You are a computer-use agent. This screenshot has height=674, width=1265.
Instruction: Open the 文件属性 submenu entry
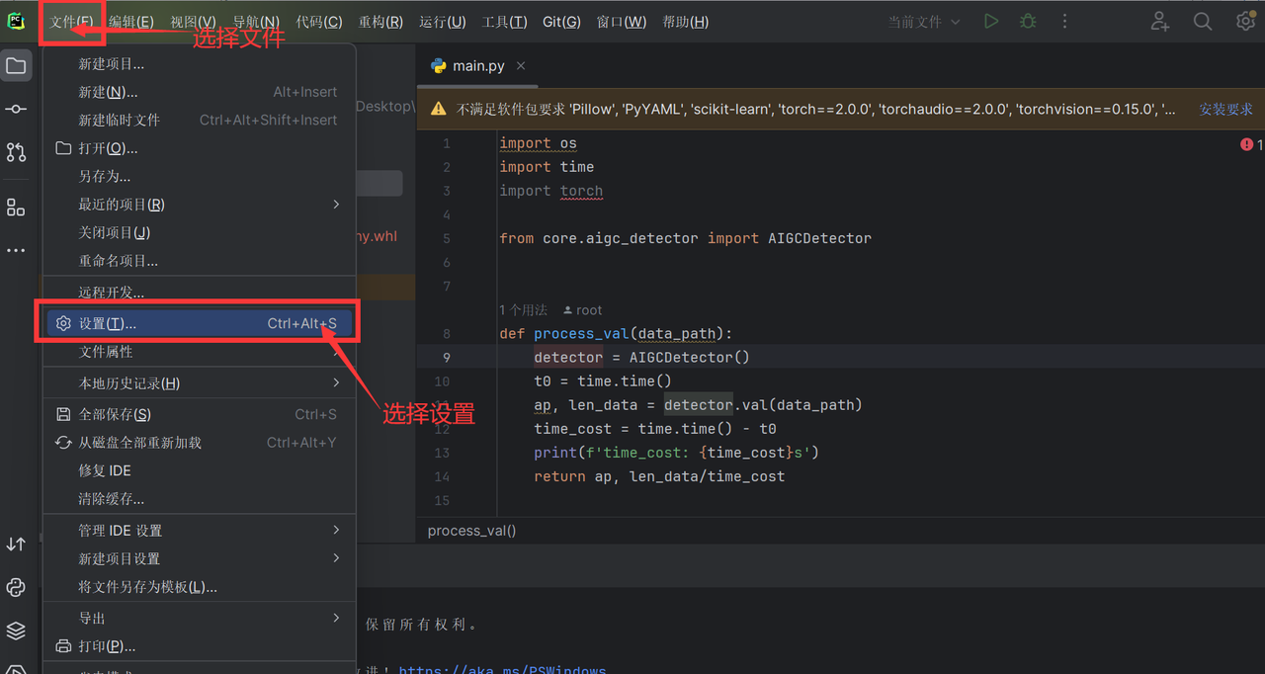tap(200, 352)
